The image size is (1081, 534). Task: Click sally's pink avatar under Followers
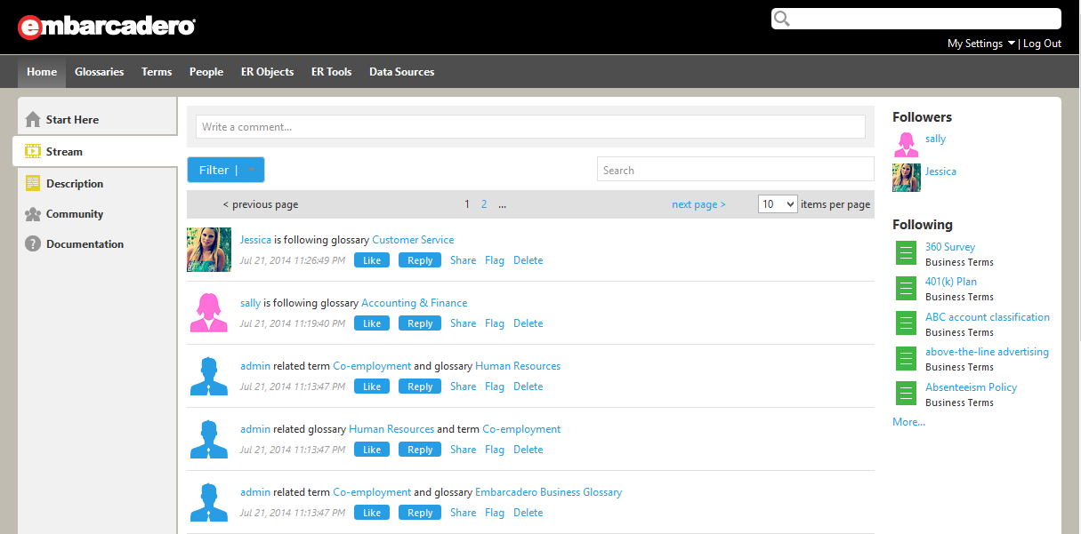(907, 144)
